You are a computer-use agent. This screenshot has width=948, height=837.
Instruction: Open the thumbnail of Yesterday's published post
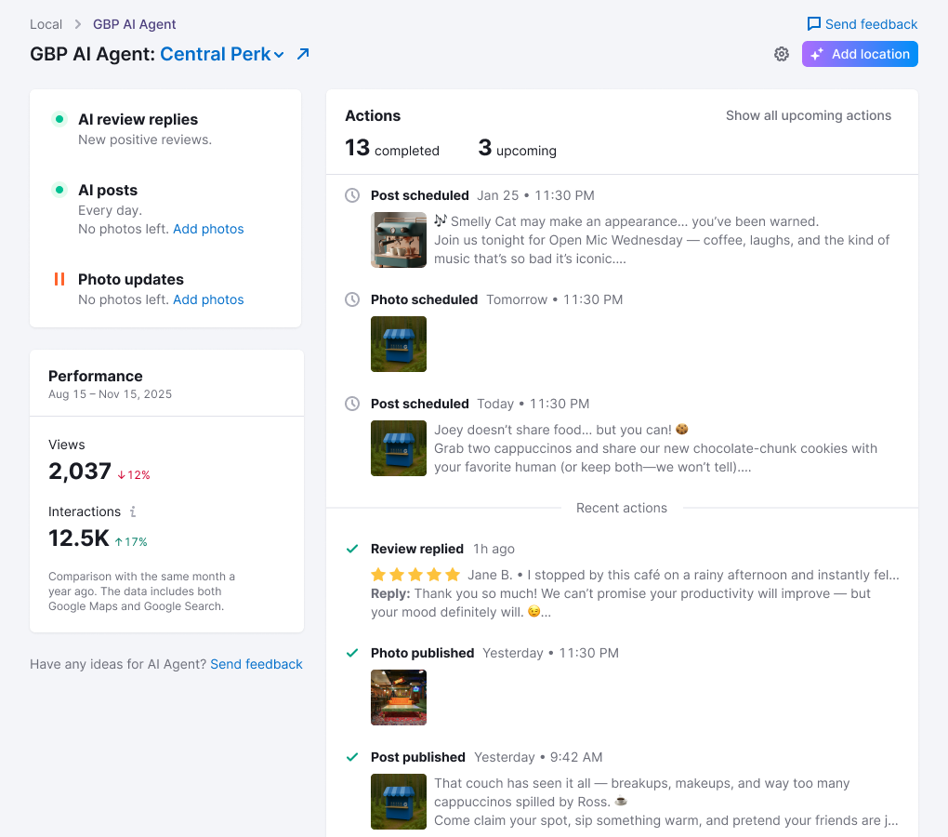click(x=399, y=801)
